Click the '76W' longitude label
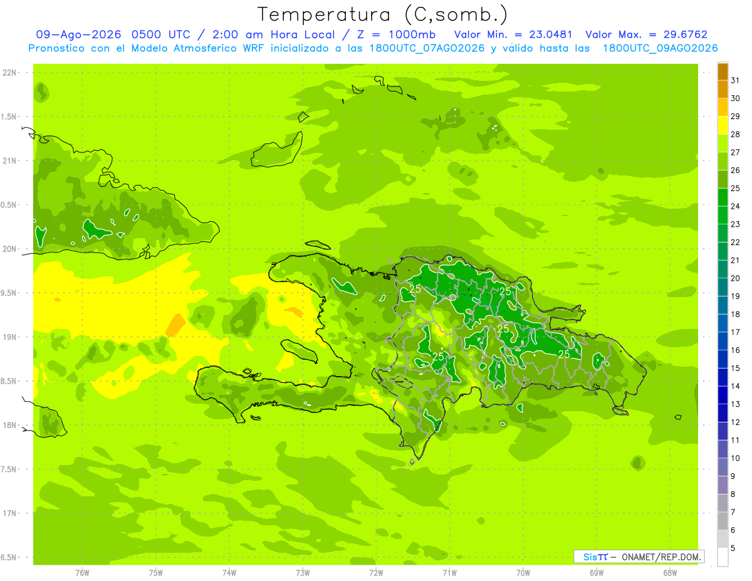752x581 pixels. point(82,573)
